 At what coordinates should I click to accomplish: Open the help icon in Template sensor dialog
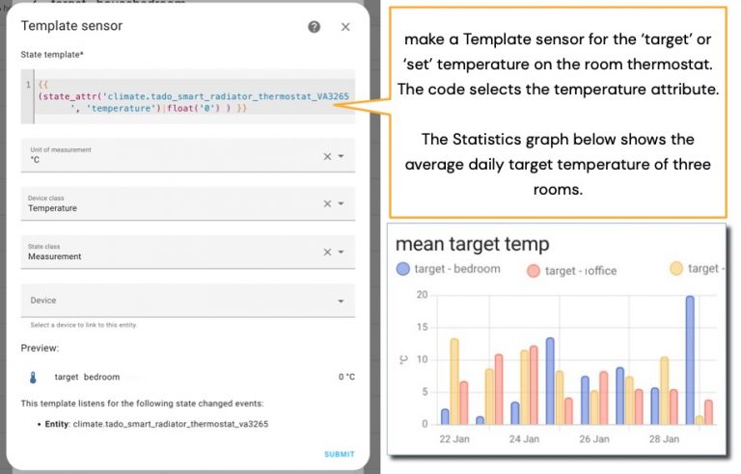315,27
